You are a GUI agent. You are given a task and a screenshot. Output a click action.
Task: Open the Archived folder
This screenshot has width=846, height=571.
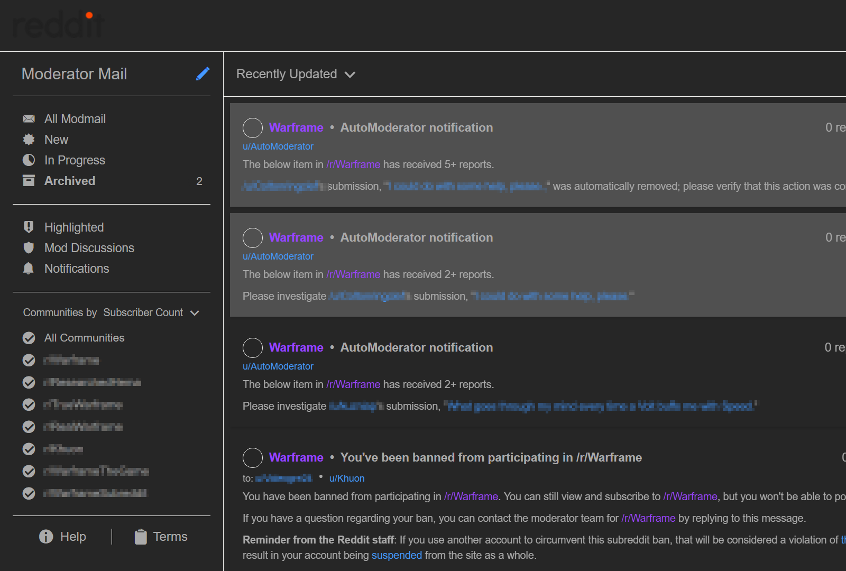pos(70,181)
